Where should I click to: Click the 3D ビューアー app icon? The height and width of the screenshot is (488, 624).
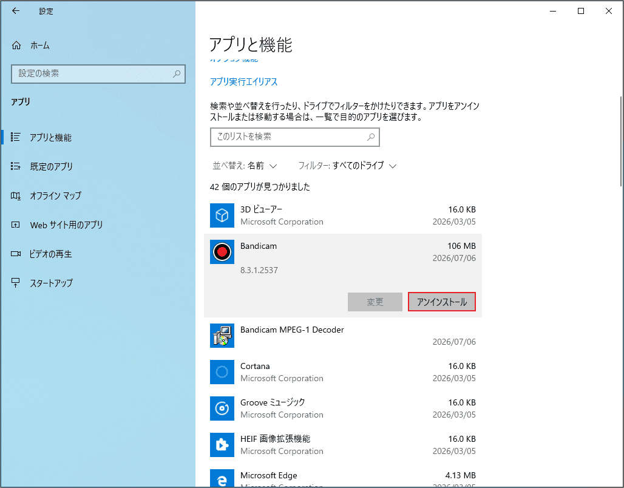coord(222,215)
